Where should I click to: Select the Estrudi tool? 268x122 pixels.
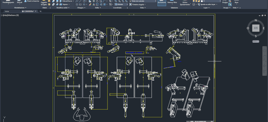19,2
